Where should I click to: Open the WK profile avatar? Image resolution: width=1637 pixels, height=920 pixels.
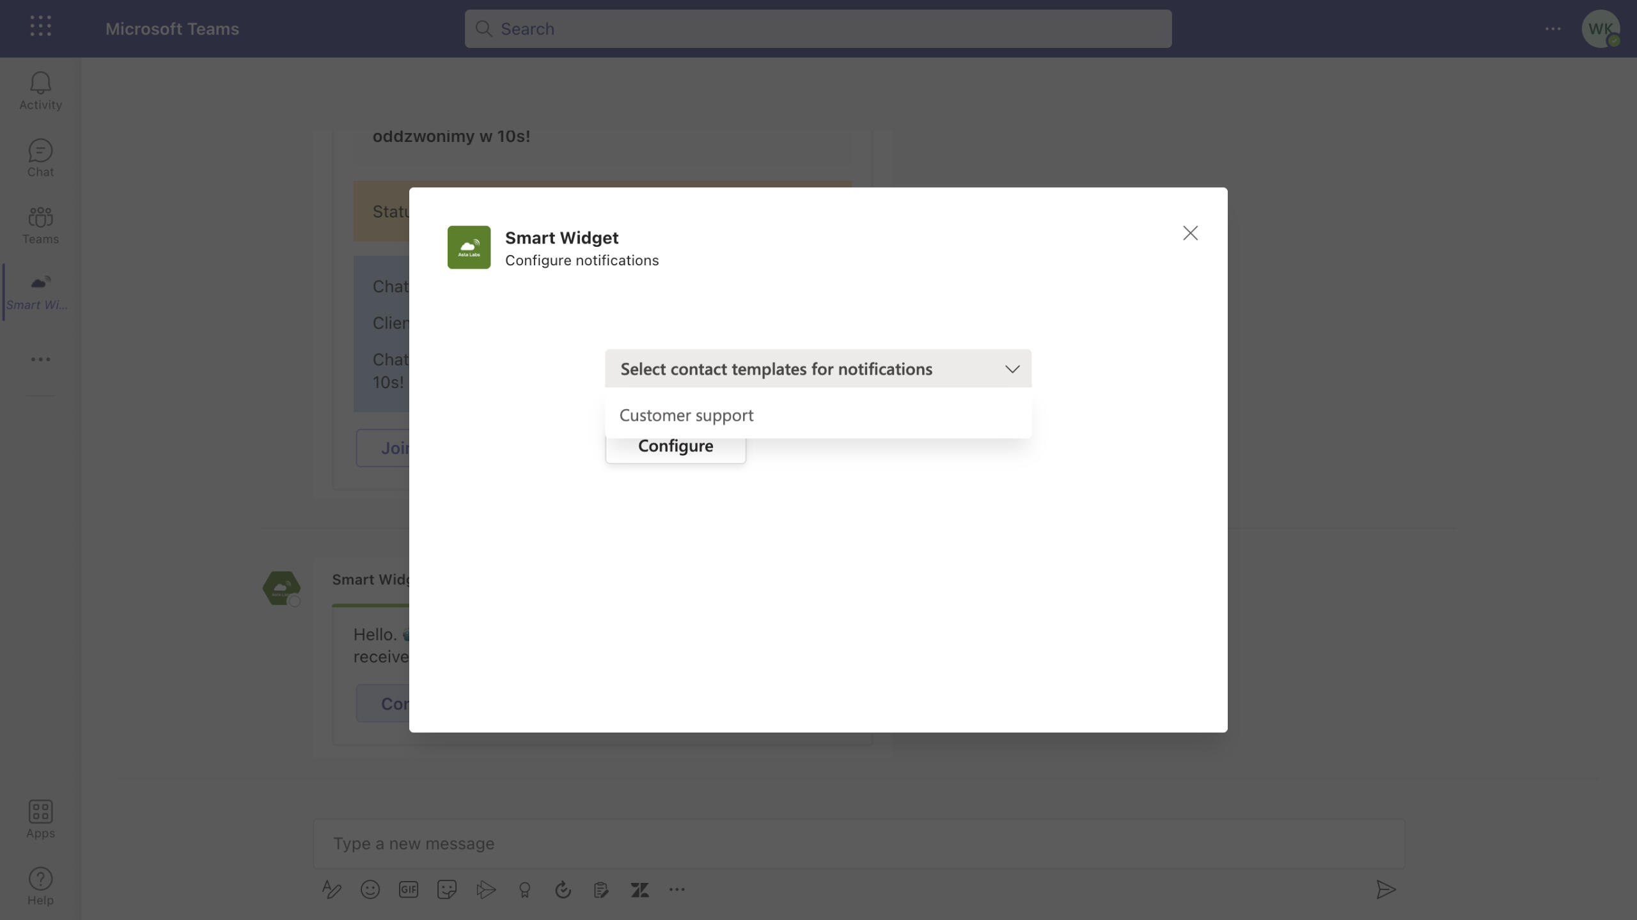1601,29
